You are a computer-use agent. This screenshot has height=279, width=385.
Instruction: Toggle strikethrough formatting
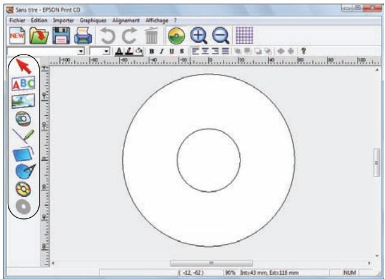[182, 52]
